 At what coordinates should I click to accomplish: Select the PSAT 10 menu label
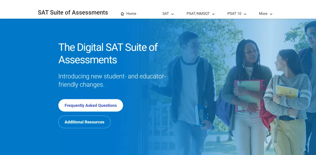234,14
